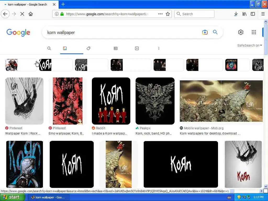
Task: Click the 1:17 PM system clock
Action: pyautogui.click(x=258, y=197)
